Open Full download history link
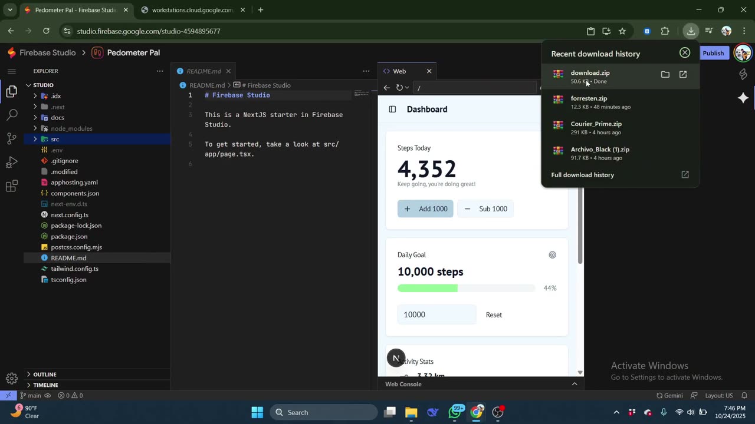Viewport: 755px width, 424px height. click(620, 175)
